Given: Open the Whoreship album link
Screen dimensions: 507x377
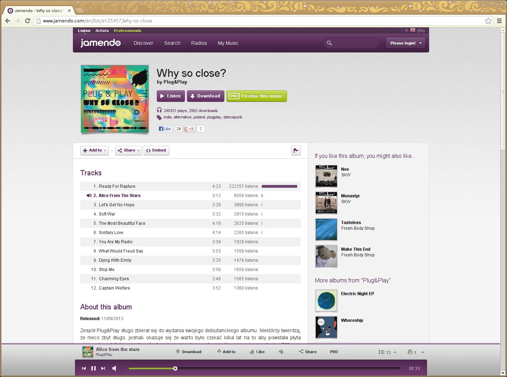Looking at the screenshot, I should pyautogui.click(x=352, y=320).
